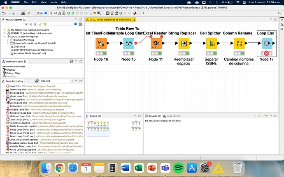Open Google Chrome from the dock
Screen dimensions: 284x177
tap(60, 168)
